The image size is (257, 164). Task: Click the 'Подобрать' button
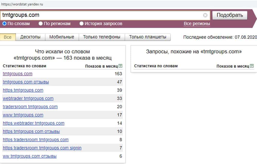click(x=230, y=15)
